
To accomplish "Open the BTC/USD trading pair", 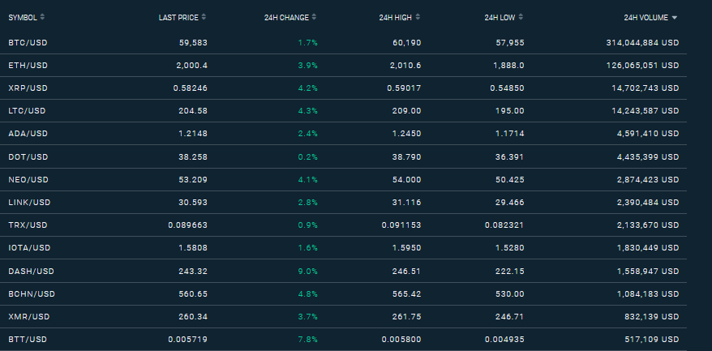I will 28,43.
